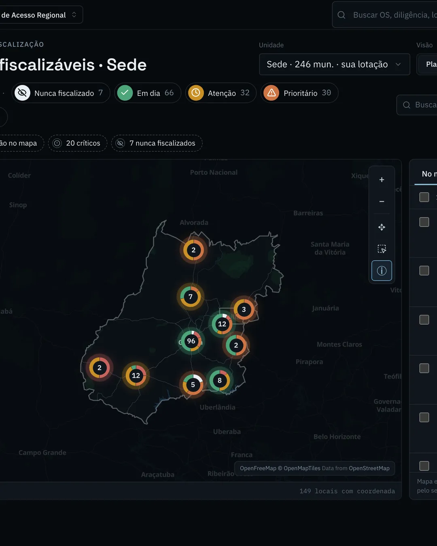This screenshot has width=437, height=546.
Task: Tick the last checkbox in the side list
Action: pos(424,466)
